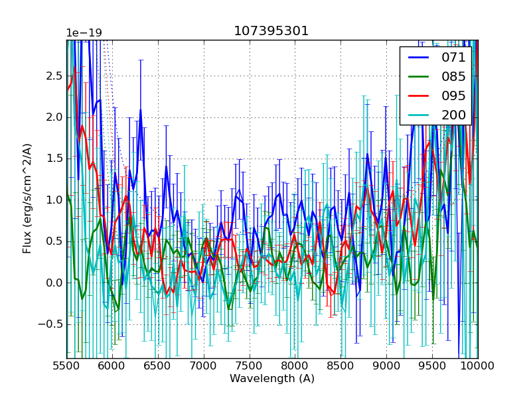This screenshot has width=531, height=398.
Task: Click the 10000 x-axis tick label
Action: tap(478, 365)
